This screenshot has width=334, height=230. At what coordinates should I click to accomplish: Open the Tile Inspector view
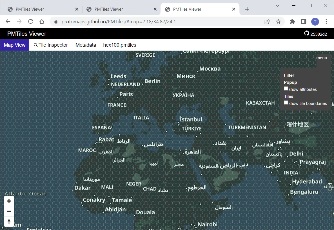point(51,45)
